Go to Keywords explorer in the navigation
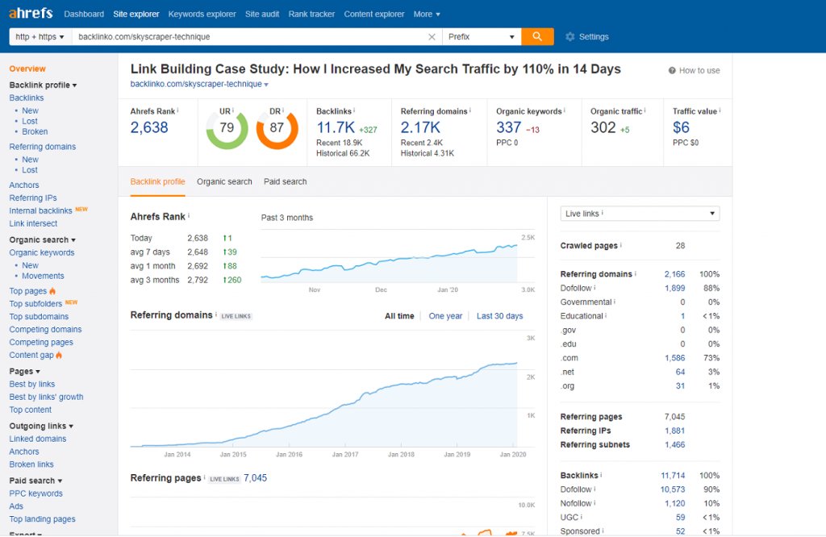 point(202,14)
